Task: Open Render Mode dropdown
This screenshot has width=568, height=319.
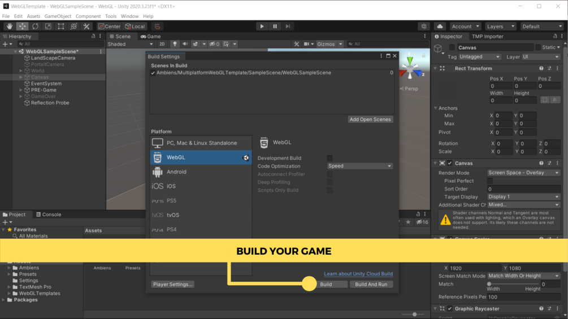Action: click(523, 173)
